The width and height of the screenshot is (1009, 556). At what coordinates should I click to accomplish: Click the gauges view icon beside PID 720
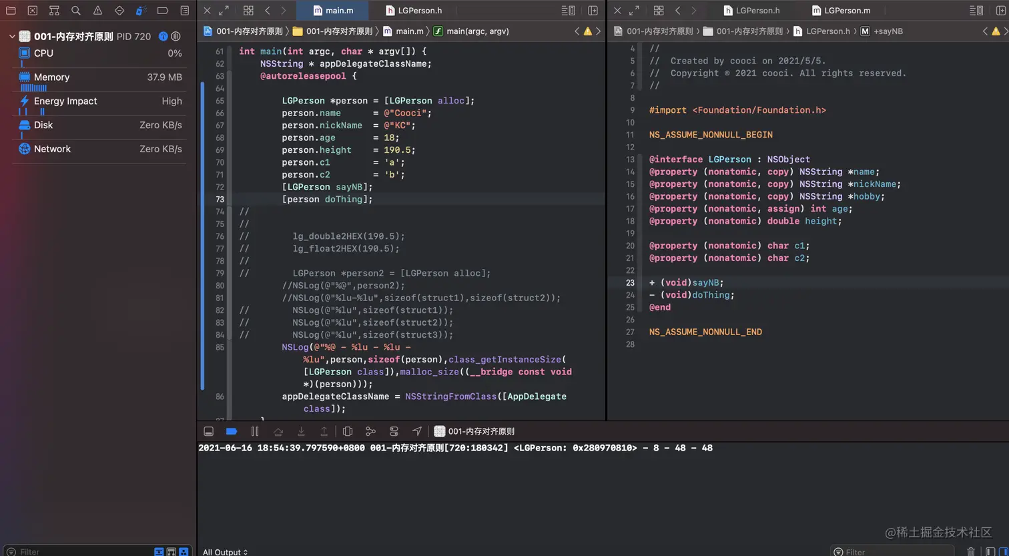(x=176, y=36)
